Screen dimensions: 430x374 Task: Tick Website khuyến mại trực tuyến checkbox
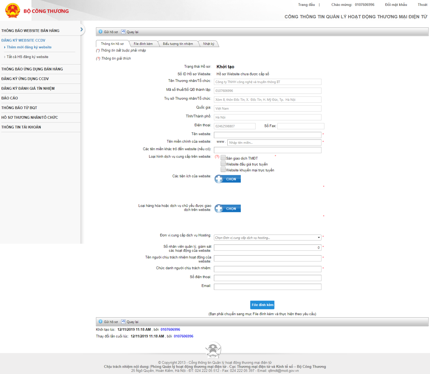[x=223, y=170]
